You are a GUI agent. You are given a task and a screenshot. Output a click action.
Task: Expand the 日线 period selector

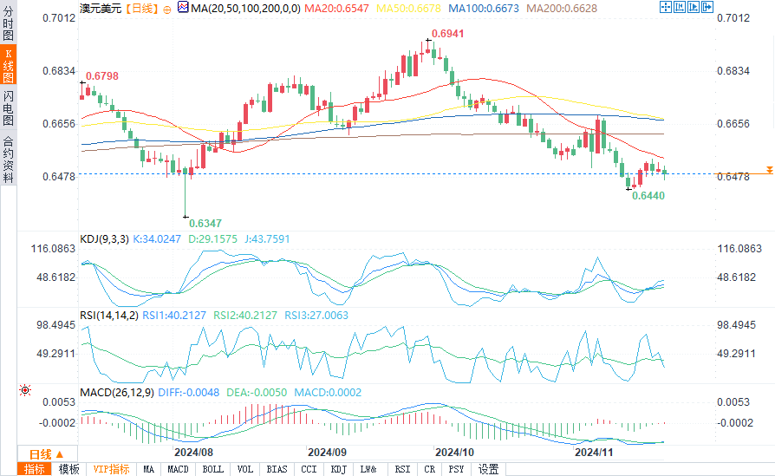point(47,453)
